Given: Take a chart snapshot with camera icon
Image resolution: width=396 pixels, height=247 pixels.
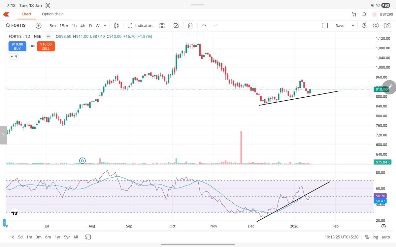Looking at the screenshot, I should tap(386, 26).
